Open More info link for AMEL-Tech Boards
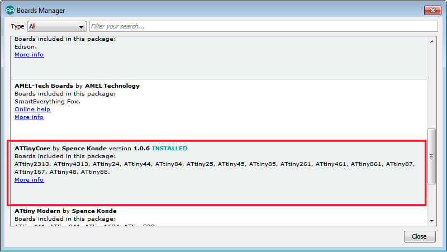Image resolution: width=447 pixels, height=252 pixels. (29, 117)
